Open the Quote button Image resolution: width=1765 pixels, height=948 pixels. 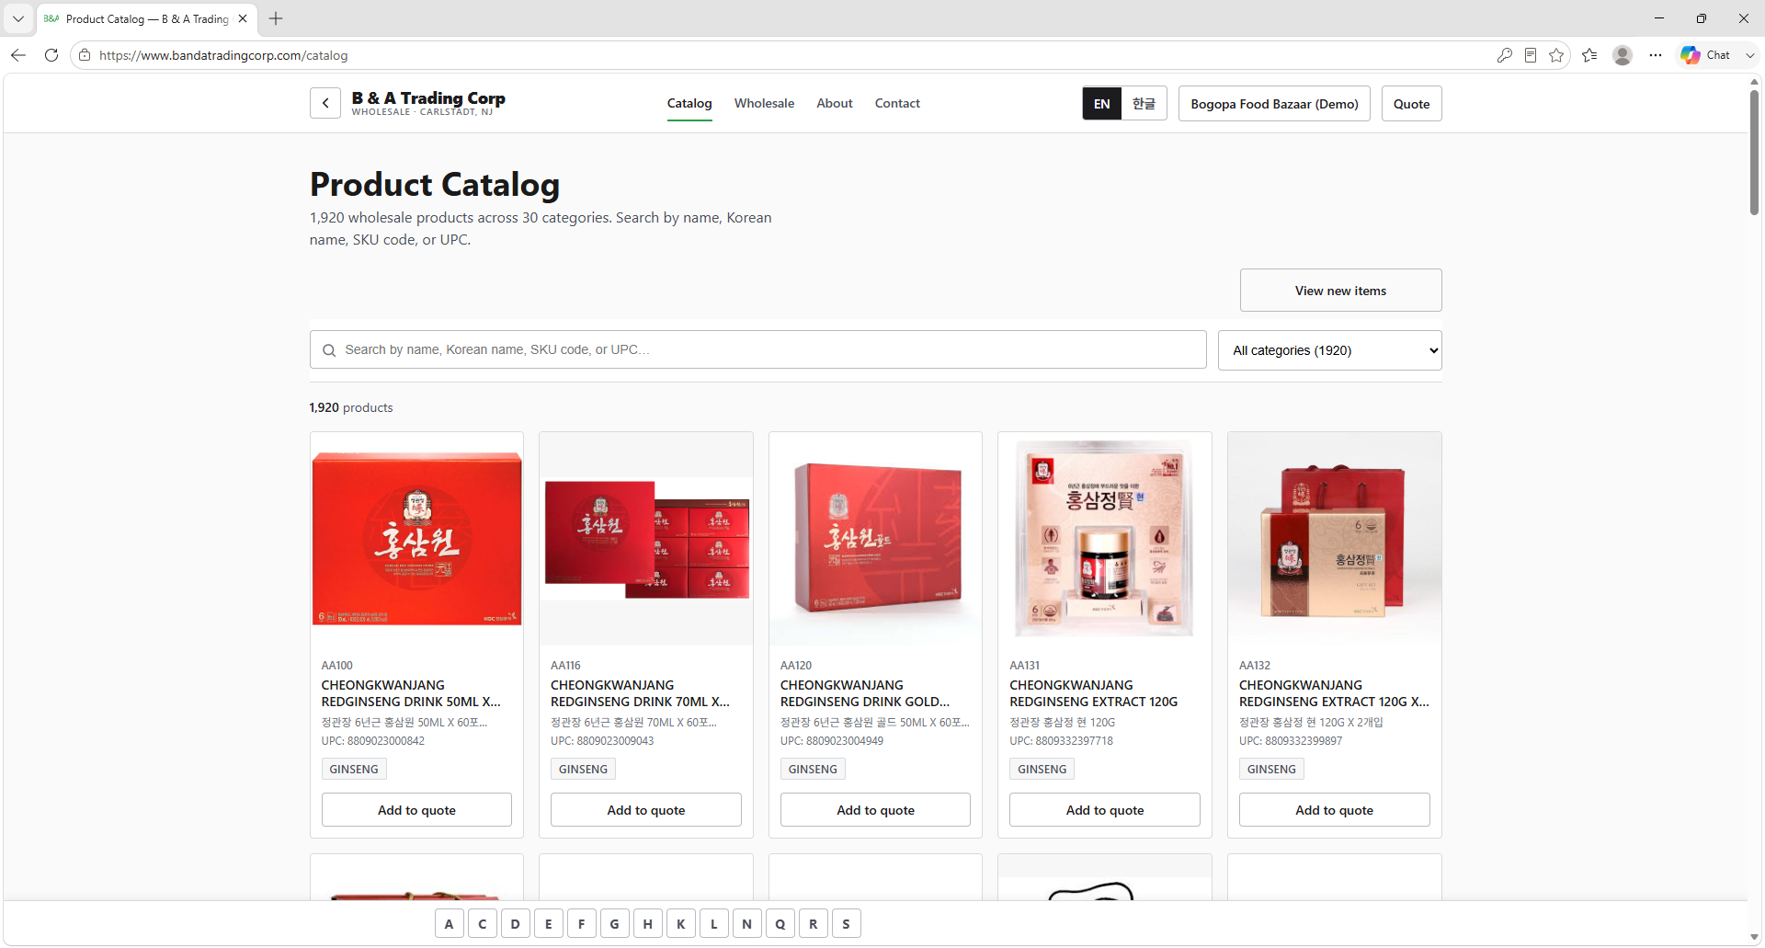[1411, 104]
